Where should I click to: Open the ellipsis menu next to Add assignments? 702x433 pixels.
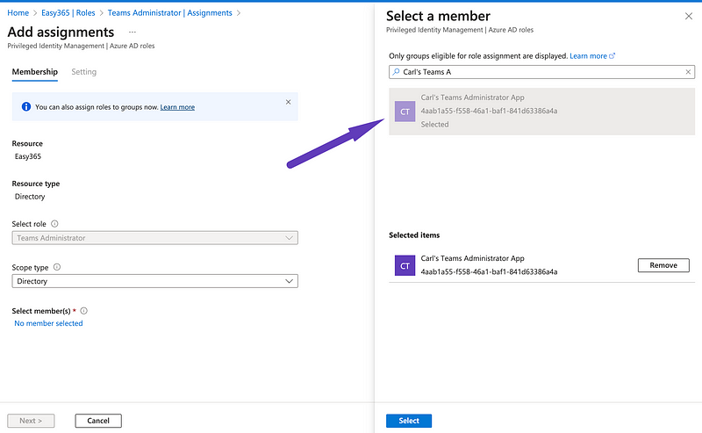point(133,32)
